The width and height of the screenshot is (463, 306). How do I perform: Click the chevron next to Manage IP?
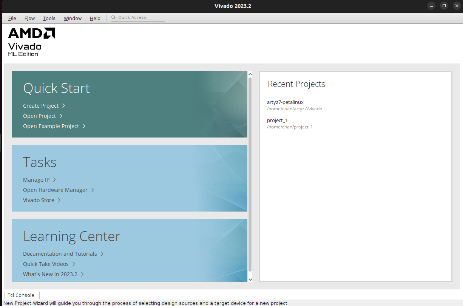point(54,180)
